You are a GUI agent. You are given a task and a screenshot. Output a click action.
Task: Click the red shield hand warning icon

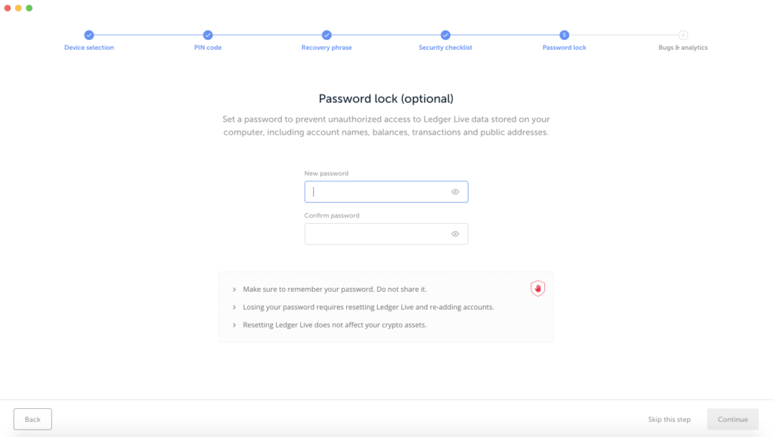pos(537,288)
